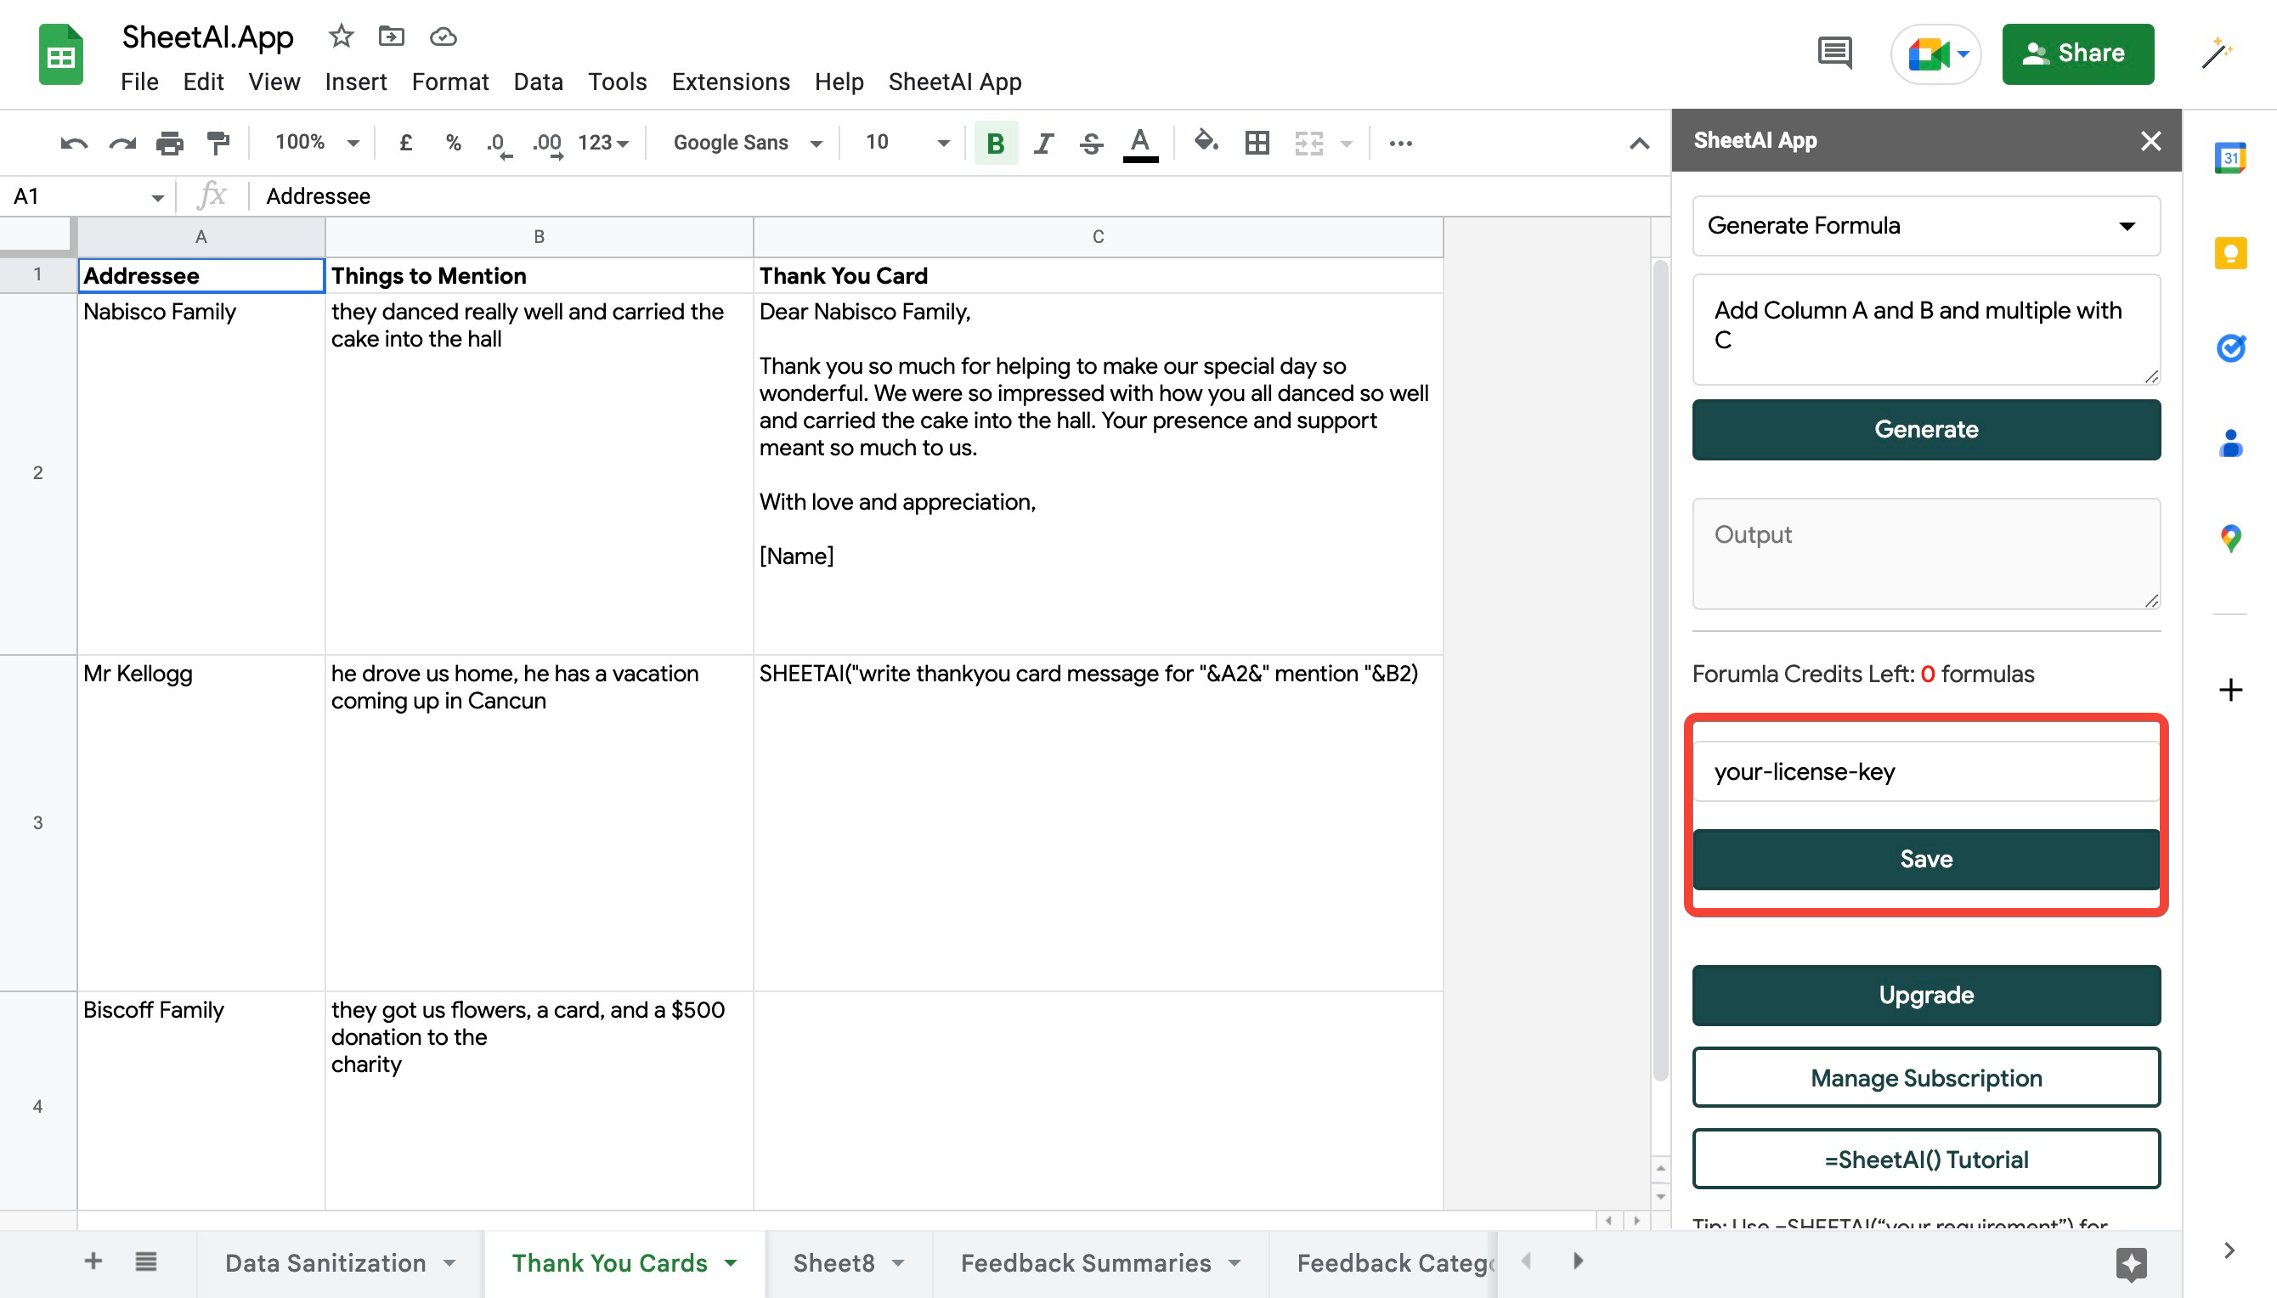Screen dimensions: 2277x1298
Task: Open the Google Sans font dropdown
Action: [747, 143]
